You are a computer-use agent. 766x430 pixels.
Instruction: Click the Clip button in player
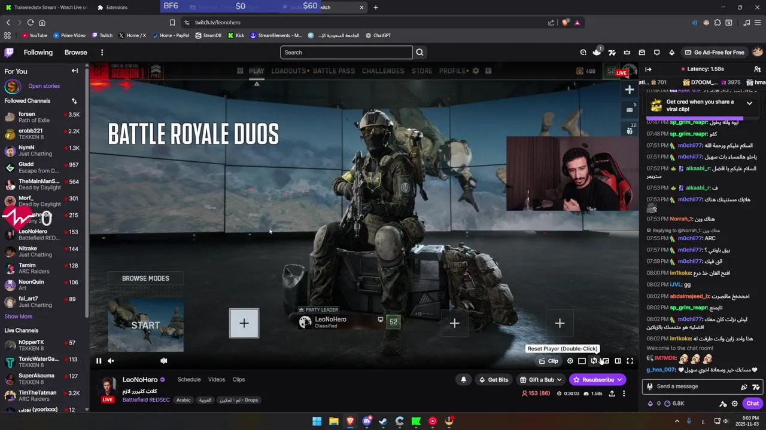tap(548, 361)
